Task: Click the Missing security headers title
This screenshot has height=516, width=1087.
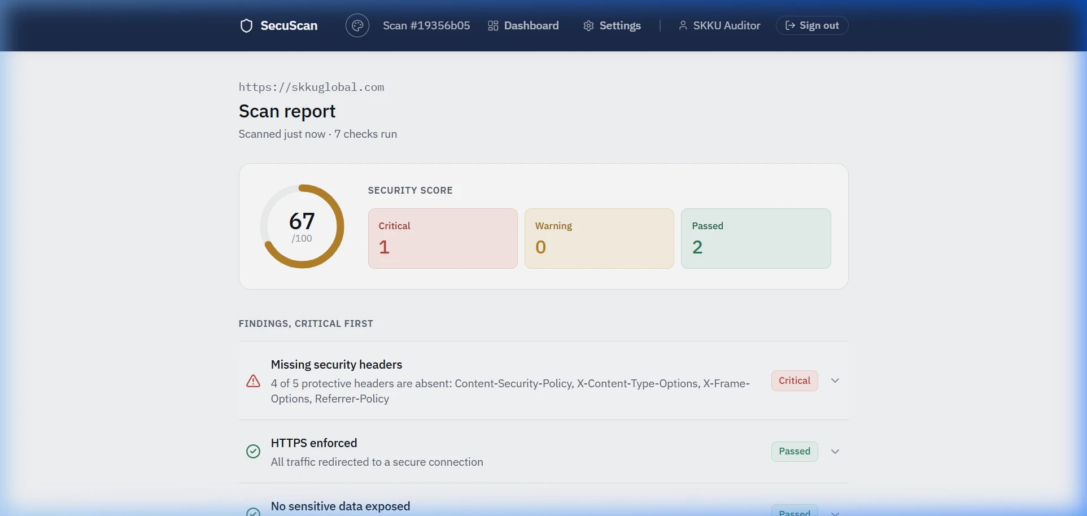Action: coord(337,365)
